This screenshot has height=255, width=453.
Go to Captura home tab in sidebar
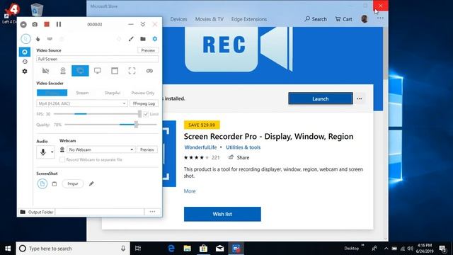tap(25, 52)
